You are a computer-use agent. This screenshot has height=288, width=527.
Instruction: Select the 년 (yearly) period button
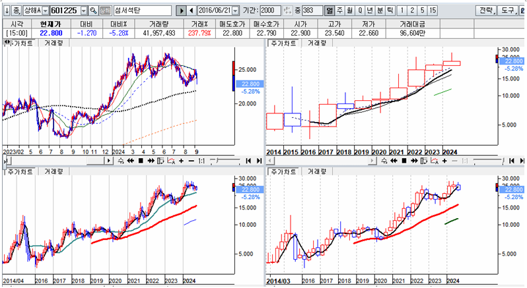370,11
